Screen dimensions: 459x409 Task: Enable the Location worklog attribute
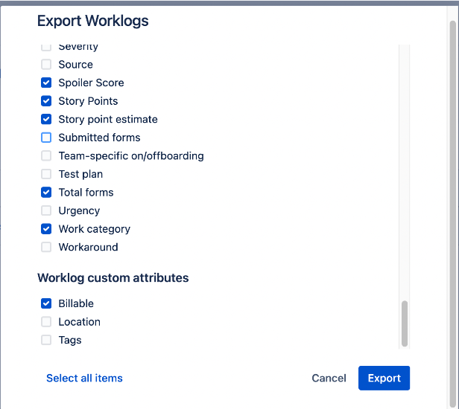(46, 322)
